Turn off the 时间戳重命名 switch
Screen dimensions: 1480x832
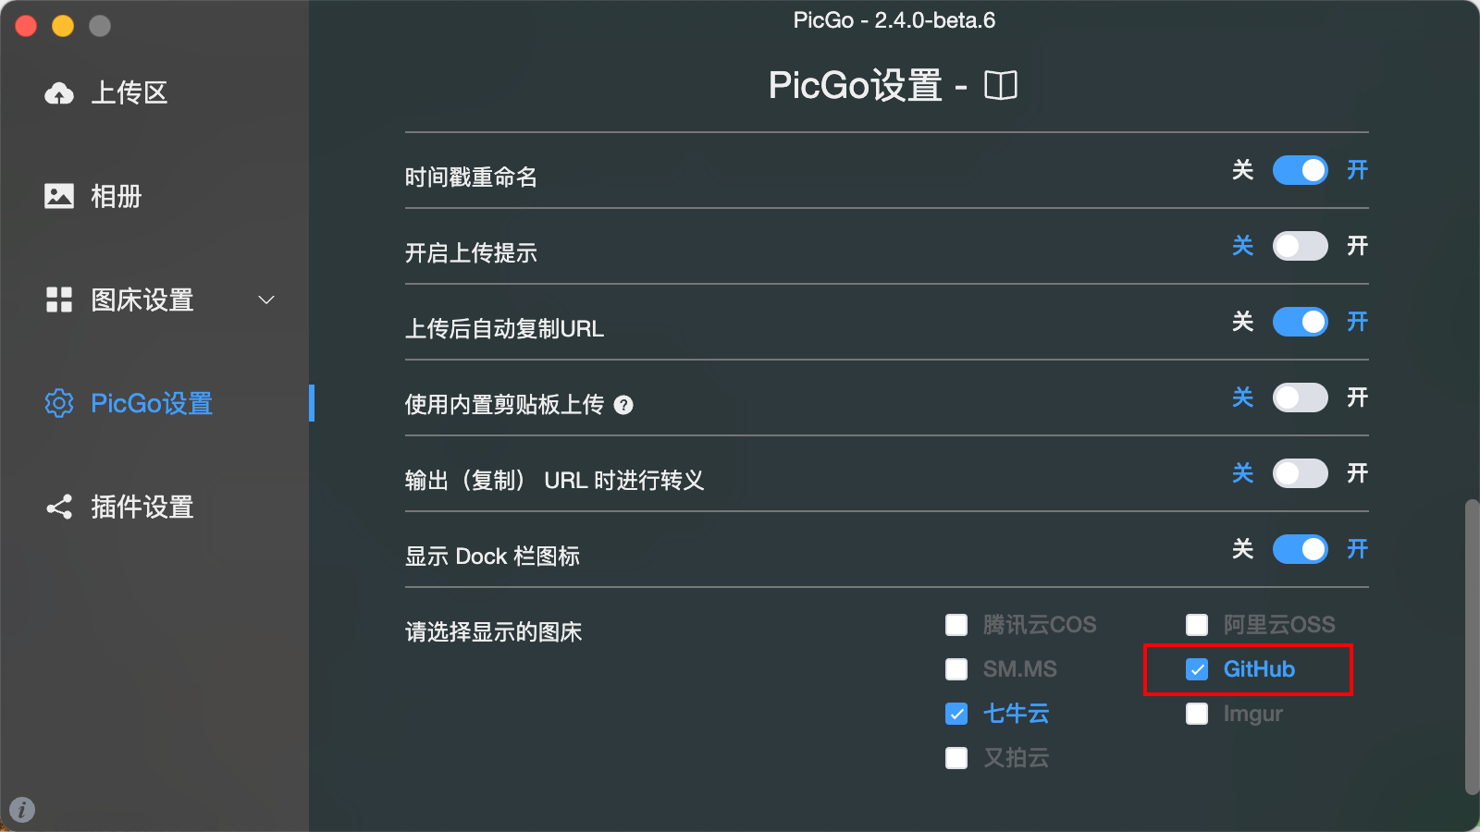click(1301, 170)
